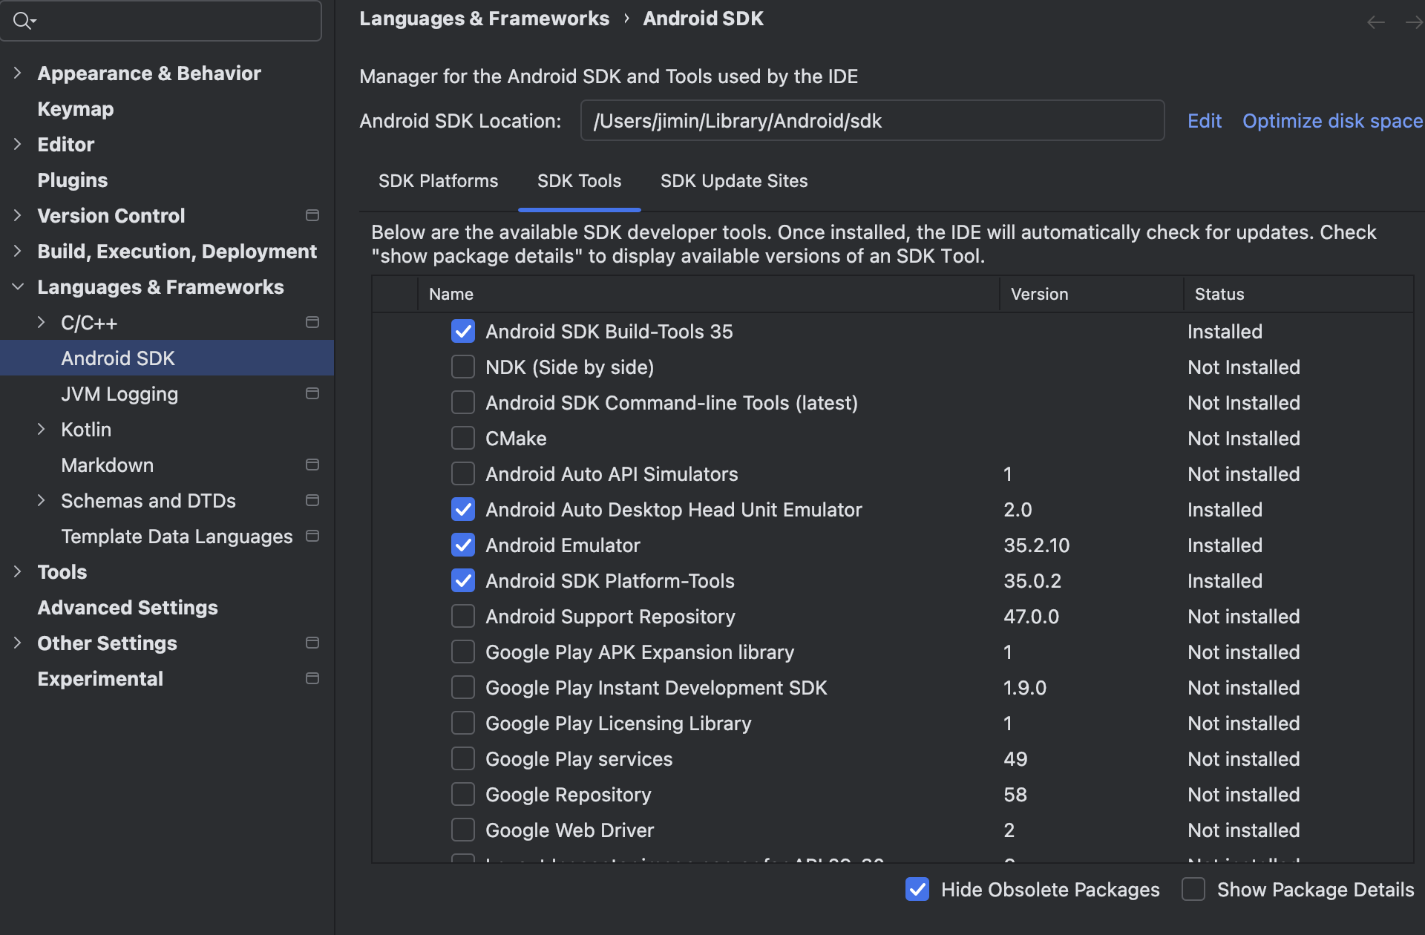The image size is (1425, 935).
Task: Check the NDK (Side by side) checkbox
Action: tap(463, 367)
